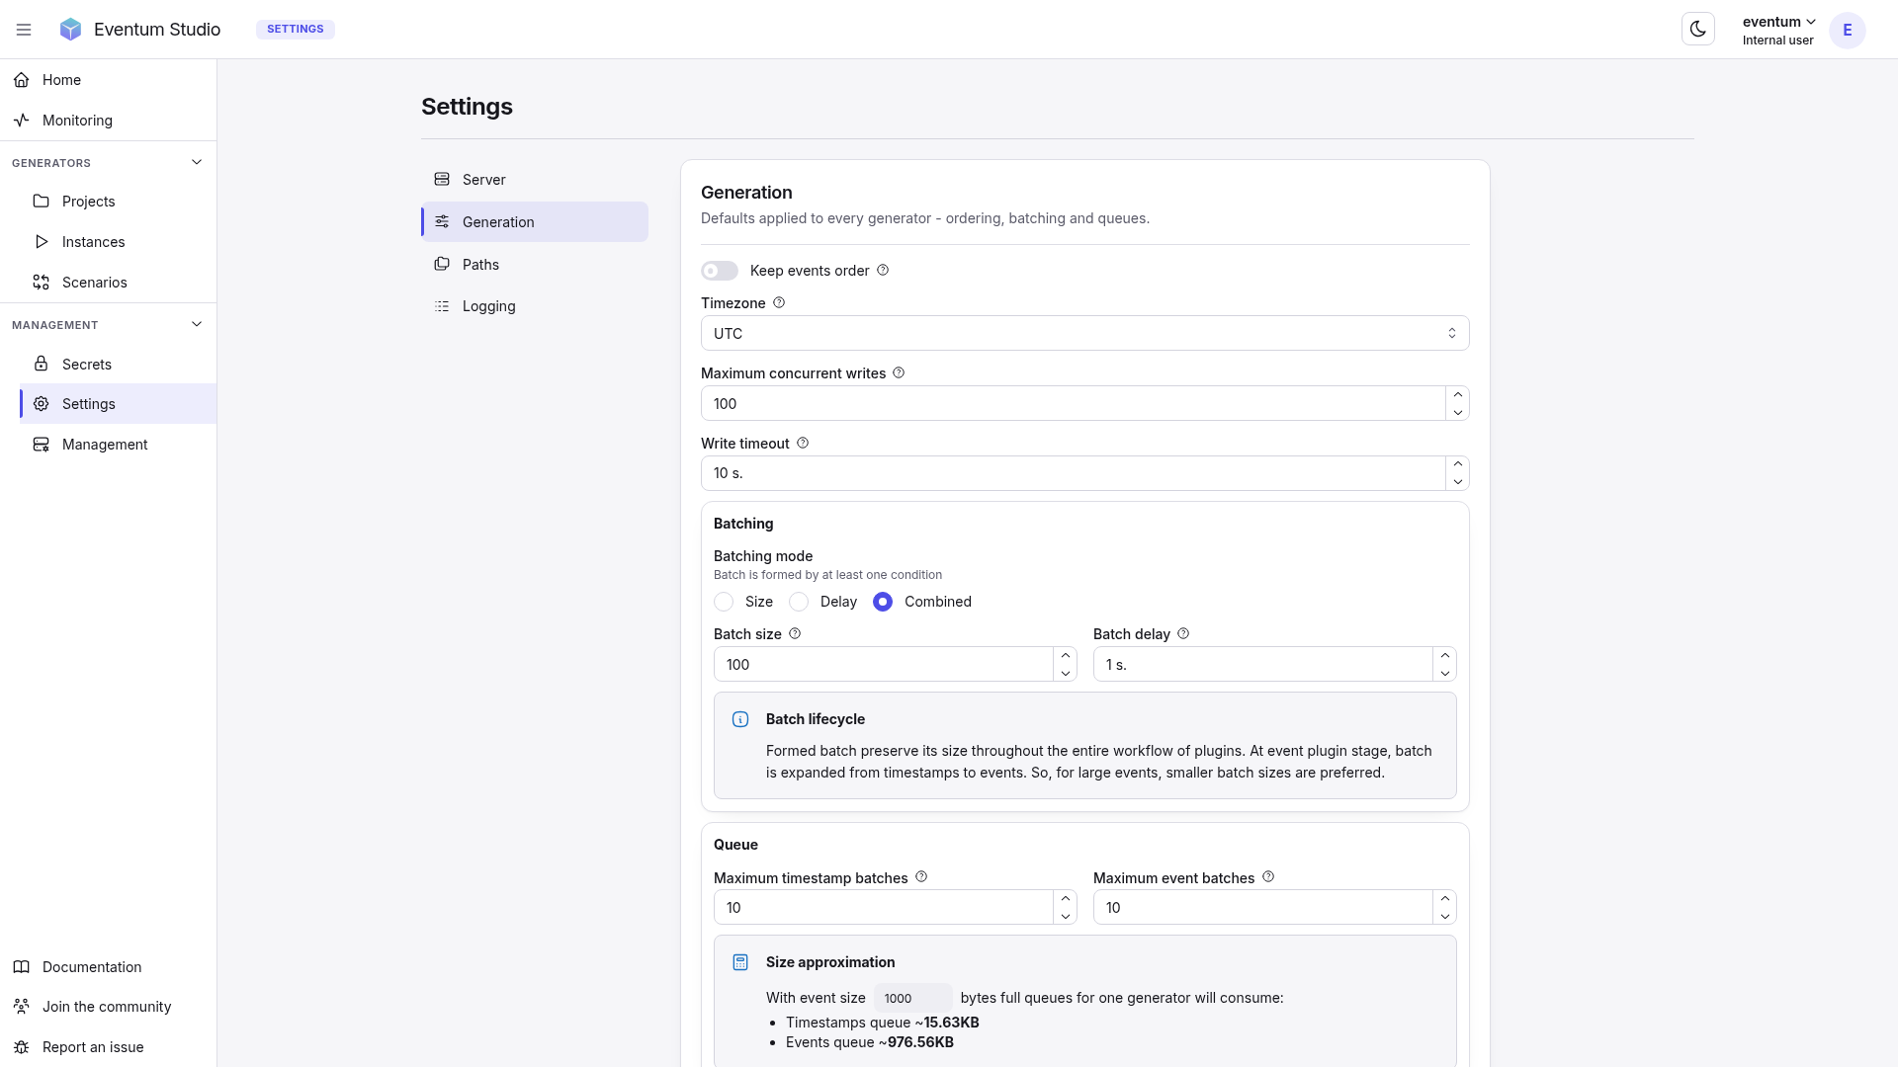Open Management in sidebar
This screenshot has width=1898, height=1067.
pos(118,445)
